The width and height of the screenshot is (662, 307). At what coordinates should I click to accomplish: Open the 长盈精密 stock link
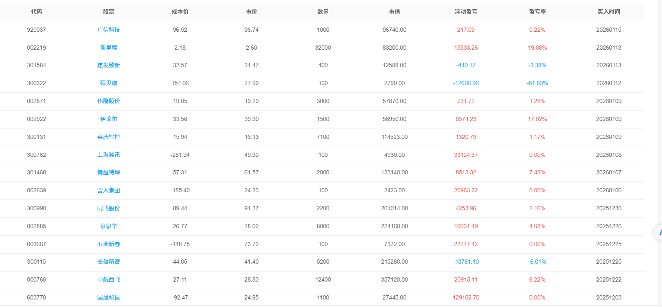click(x=109, y=262)
